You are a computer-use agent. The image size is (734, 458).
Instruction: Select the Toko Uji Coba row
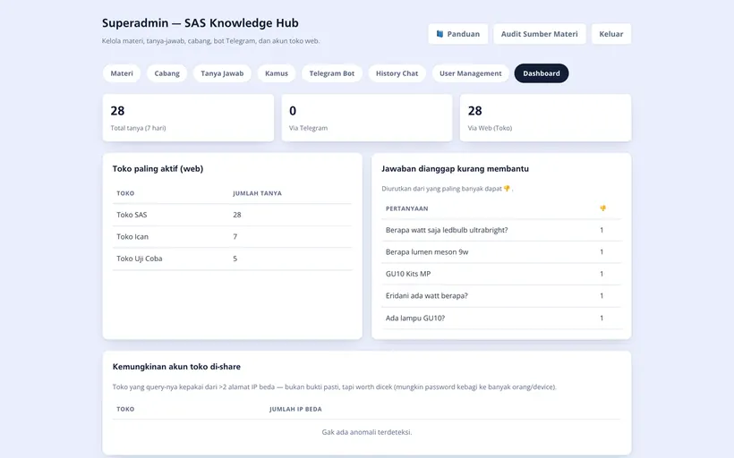point(232,259)
